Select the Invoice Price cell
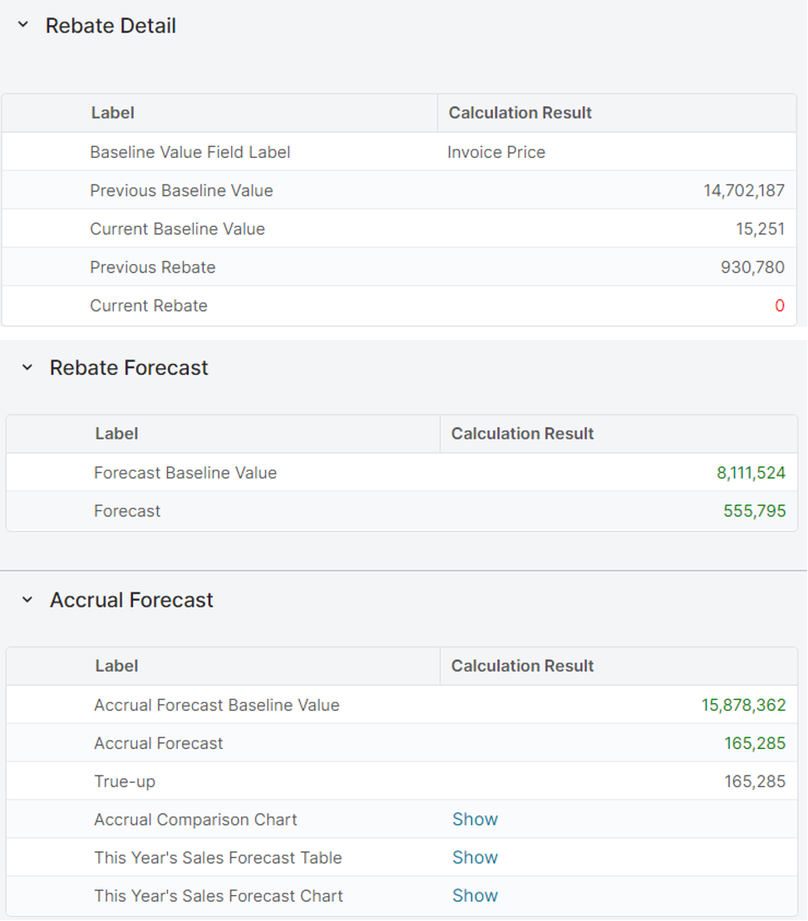 click(496, 152)
